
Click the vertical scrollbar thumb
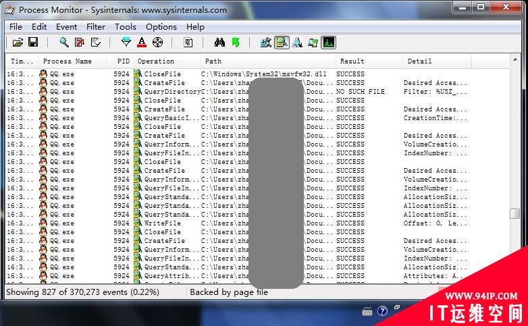515,213
